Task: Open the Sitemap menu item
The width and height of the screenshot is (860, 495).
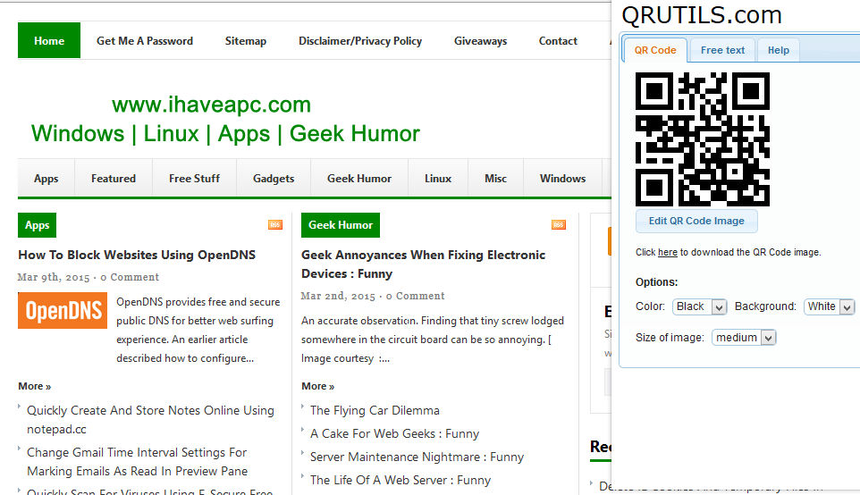Action: coord(246,40)
